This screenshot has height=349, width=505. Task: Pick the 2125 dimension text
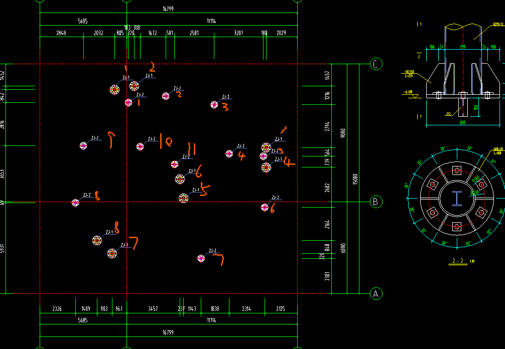click(x=281, y=309)
